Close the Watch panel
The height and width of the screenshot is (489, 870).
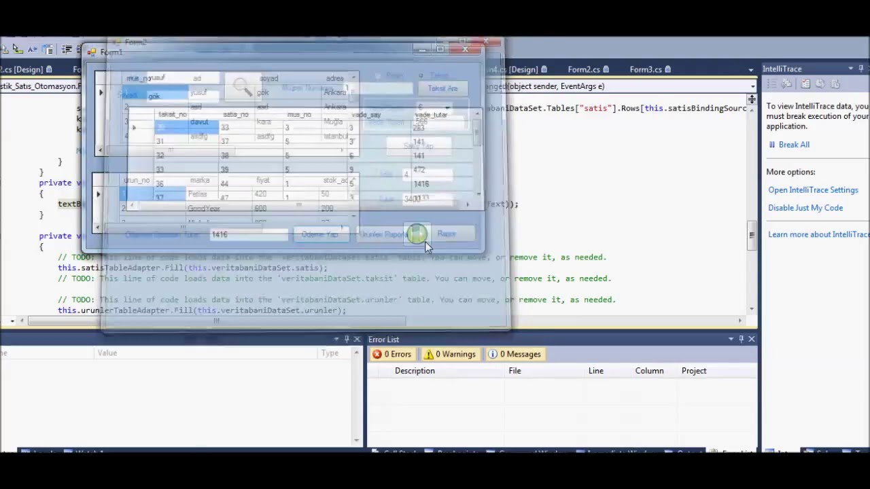tap(357, 339)
